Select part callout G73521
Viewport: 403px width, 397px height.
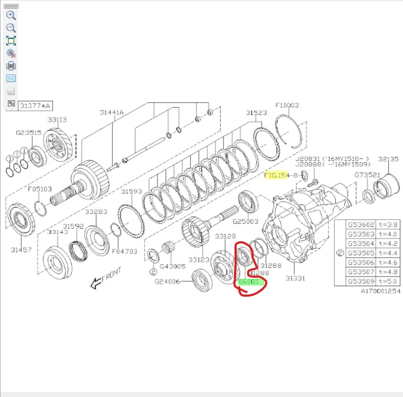point(367,175)
